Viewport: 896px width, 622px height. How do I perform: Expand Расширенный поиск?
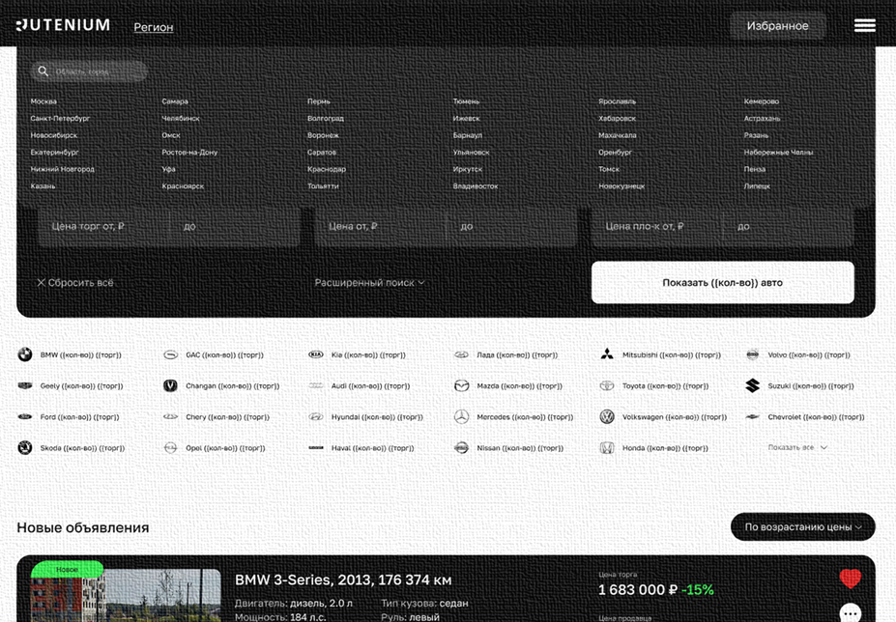(369, 283)
